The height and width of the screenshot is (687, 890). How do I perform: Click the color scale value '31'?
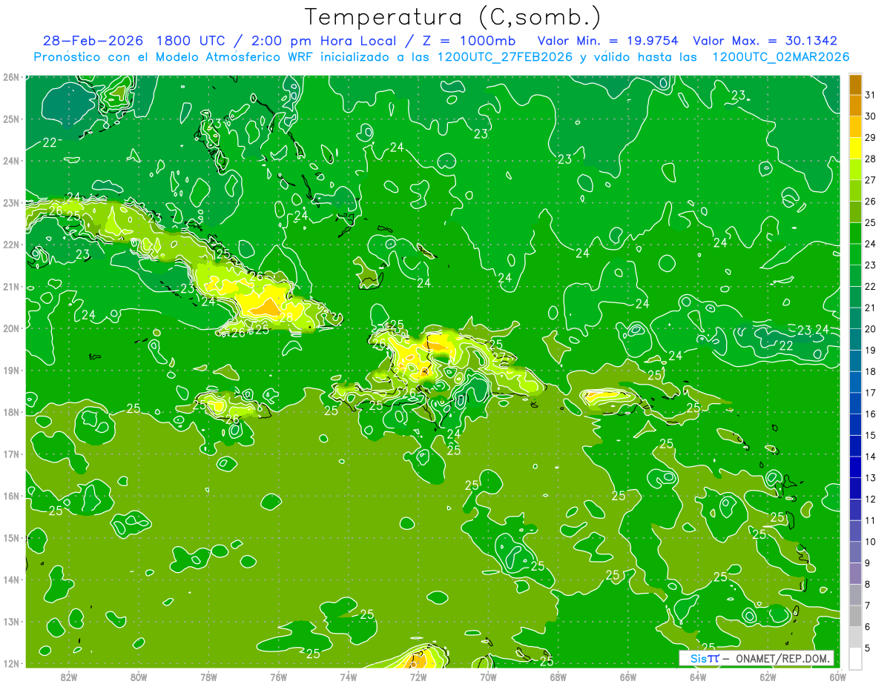coord(871,94)
